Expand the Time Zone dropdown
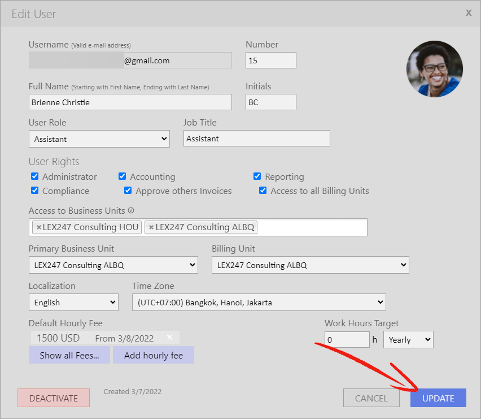Image resolution: width=481 pixels, height=419 pixels. [x=259, y=303]
